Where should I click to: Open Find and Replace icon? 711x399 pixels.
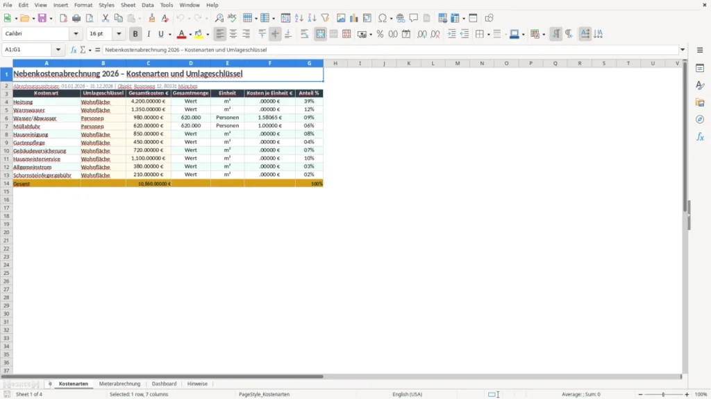(x=219, y=18)
